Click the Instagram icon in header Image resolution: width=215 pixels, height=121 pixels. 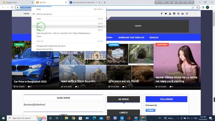(174, 13)
